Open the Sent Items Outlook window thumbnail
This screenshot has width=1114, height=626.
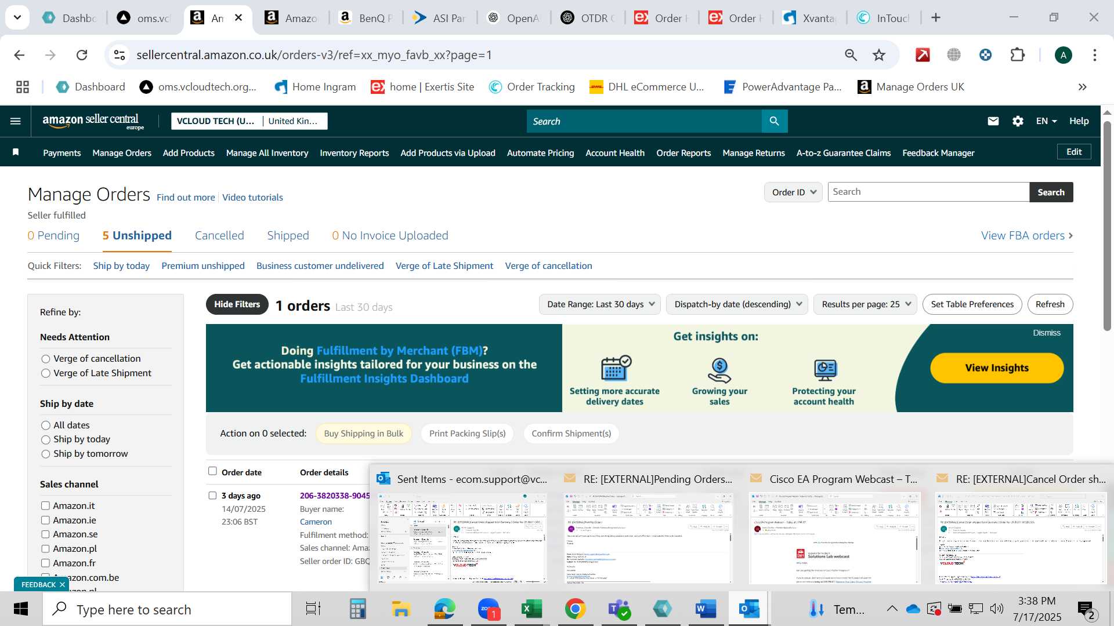tap(462, 538)
